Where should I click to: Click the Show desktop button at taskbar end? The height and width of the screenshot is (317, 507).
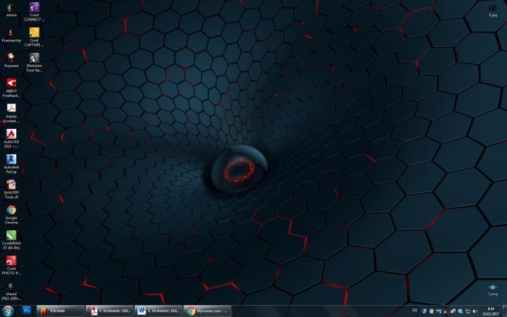point(505,311)
